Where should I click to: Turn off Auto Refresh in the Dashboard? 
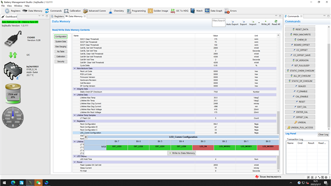click(20, 22)
